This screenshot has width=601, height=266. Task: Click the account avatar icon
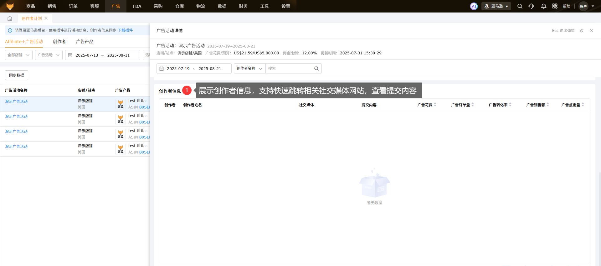(x=583, y=6)
